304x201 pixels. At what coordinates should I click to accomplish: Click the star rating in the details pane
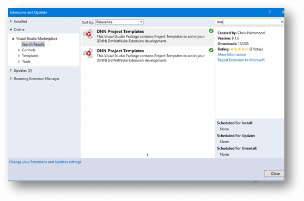239,49
